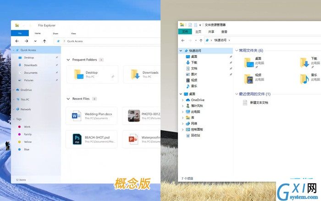Collapse the 常用文件夹 (6) group

click(x=237, y=50)
